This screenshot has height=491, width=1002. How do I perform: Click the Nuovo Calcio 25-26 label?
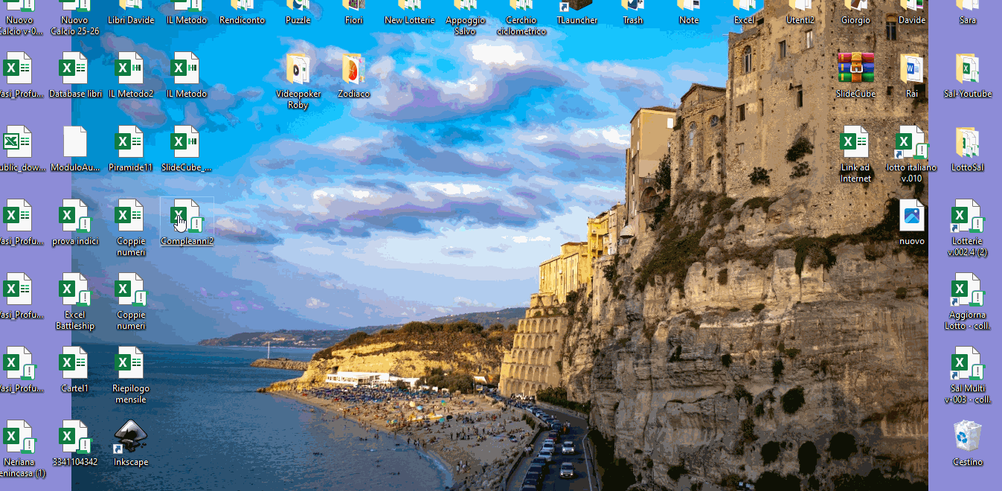pyautogui.click(x=75, y=25)
